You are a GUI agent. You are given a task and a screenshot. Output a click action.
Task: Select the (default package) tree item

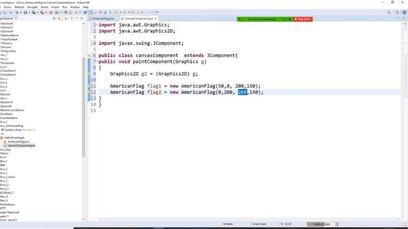[14, 137]
